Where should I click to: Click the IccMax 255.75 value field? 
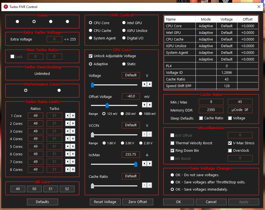(131, 155)
